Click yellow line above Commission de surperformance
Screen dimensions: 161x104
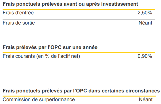tap(79, 96)
